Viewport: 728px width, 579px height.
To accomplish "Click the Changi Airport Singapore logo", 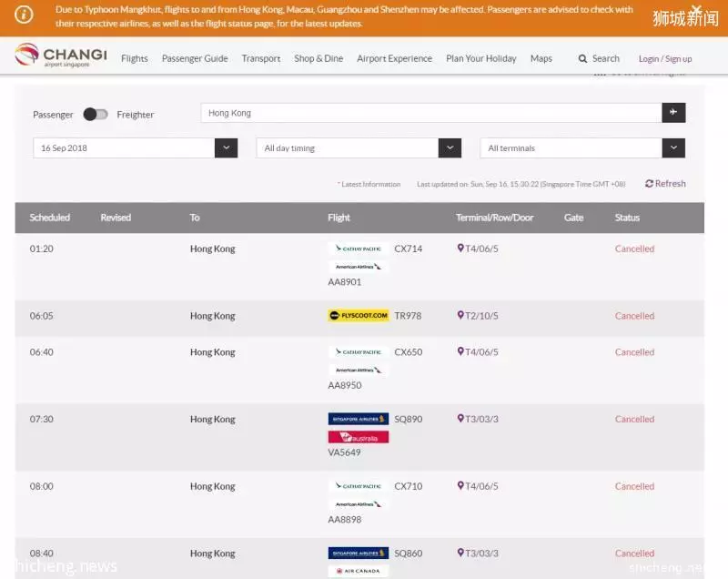I will pos(61,56).
